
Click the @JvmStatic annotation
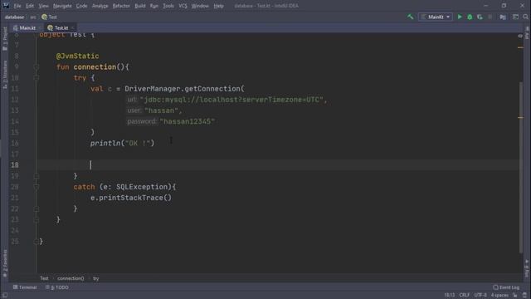point(77,56)
